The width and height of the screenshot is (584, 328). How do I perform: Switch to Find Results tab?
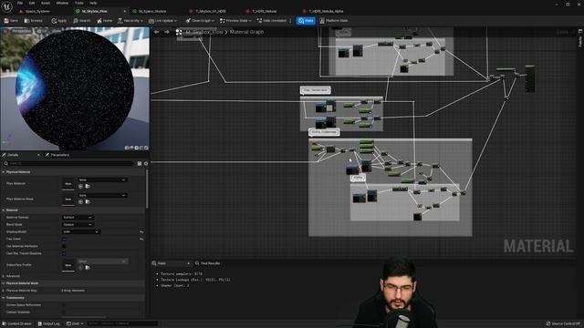coord(208,263)
